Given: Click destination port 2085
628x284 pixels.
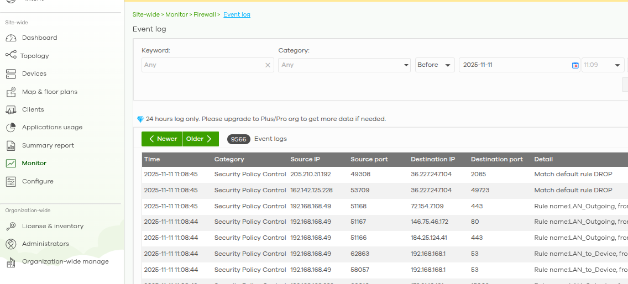Looking at the screenshot, I should (x=478, y=174).
